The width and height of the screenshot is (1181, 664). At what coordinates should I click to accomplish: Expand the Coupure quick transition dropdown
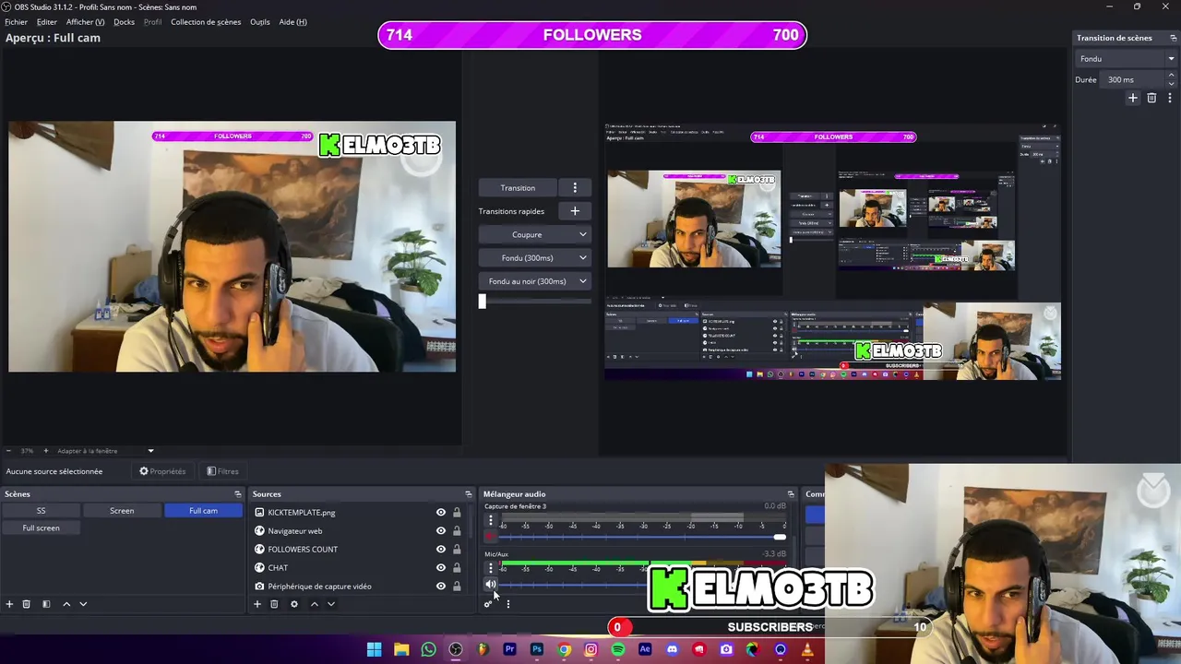click(582, 234)
